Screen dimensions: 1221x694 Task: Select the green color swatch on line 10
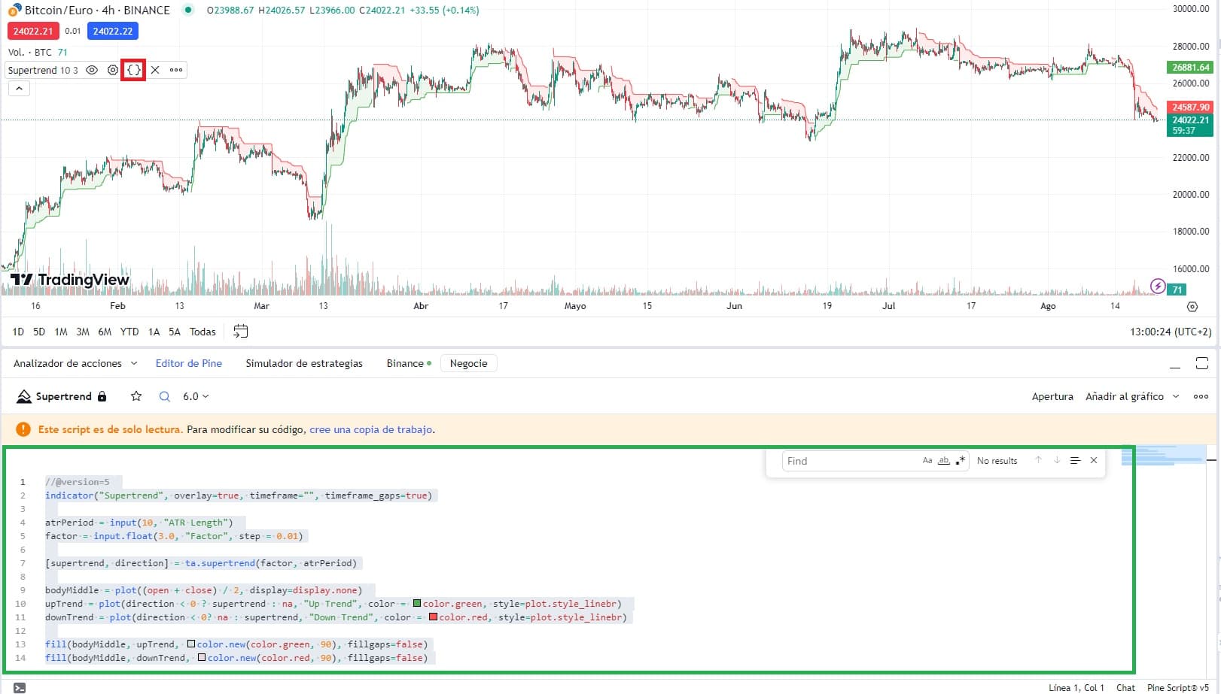click(416, 603)
